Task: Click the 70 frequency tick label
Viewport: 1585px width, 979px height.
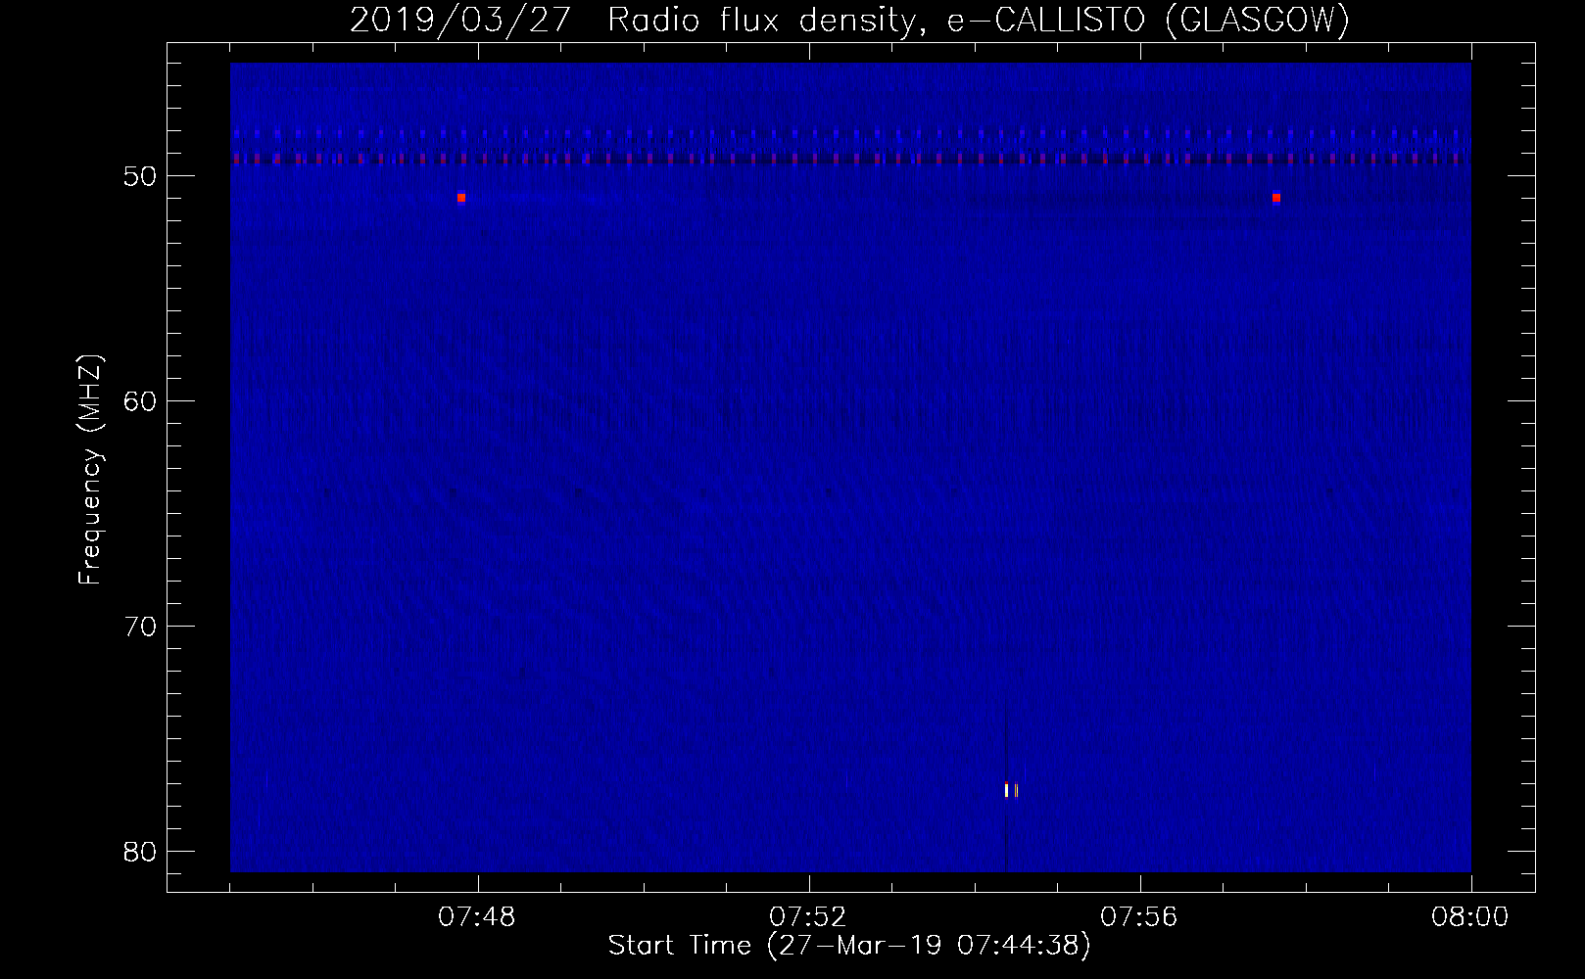Action: tap(140, 627)
